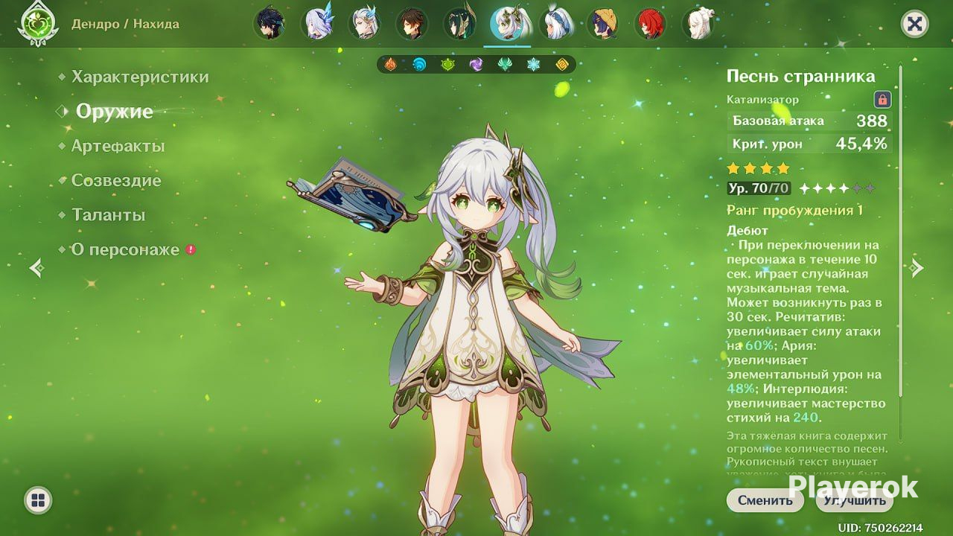Screen dimensions: 953x536
Task: Filter characters by Pyro element
Action: (x=390, y=65)
